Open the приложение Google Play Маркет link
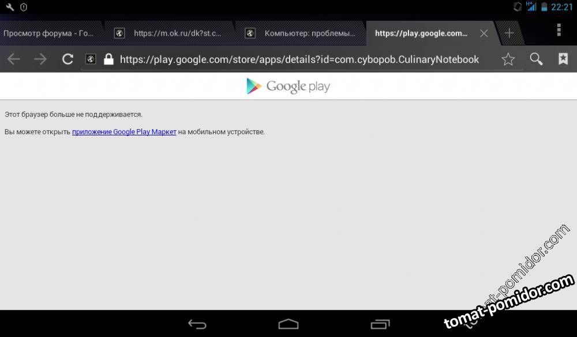The image size is (577, 337). point(124,132)
